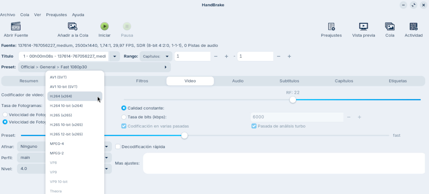Click the plus icon next to bitrate field

pos(360,117)
